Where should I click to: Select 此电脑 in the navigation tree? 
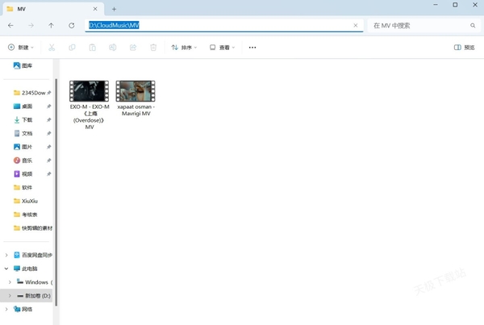(x=26, y=269)
